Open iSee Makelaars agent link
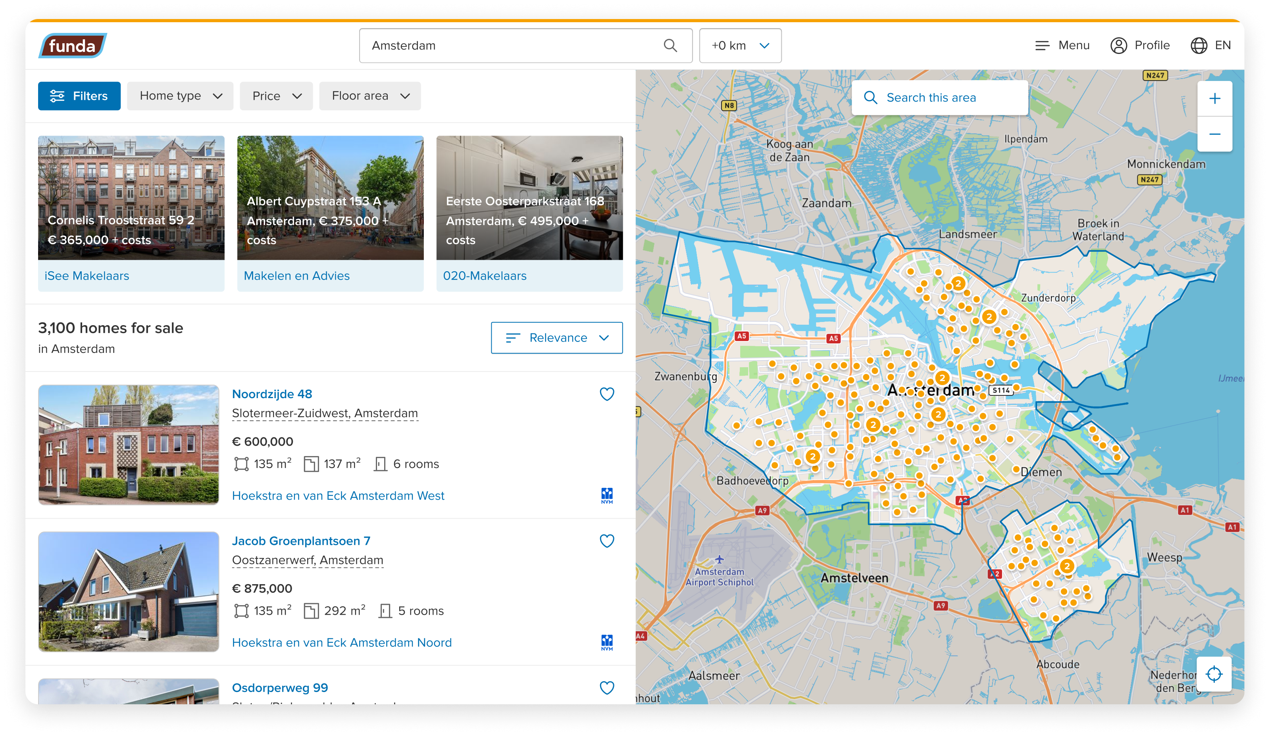 pyautogui.click(x=87, y=276)
